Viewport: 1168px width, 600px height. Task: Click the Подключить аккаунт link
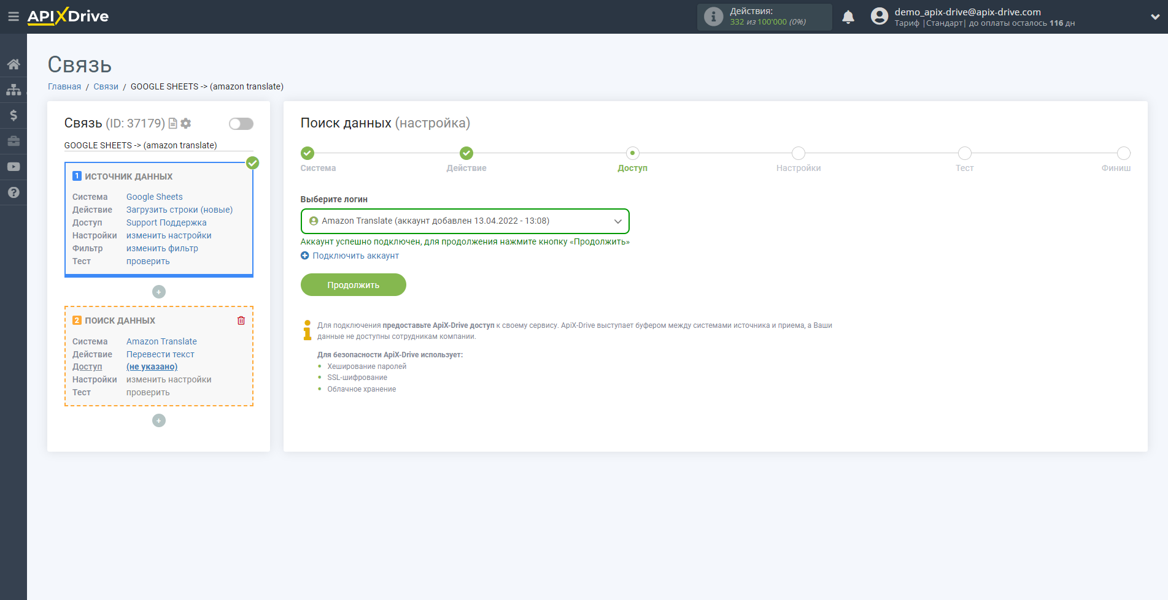click(x=356, y=256)
